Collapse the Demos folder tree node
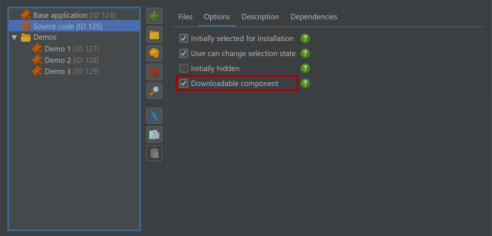This screenshot has height=236, width=492. pos(14,37)
